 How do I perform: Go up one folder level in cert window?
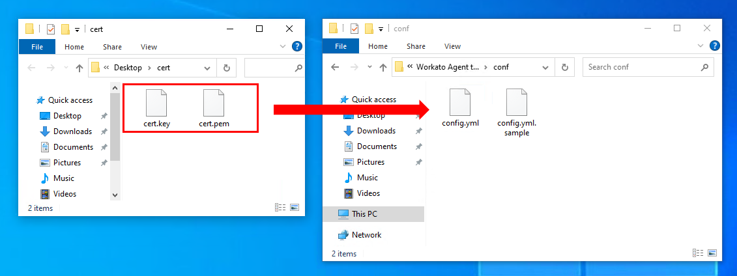tap(79, 68)
